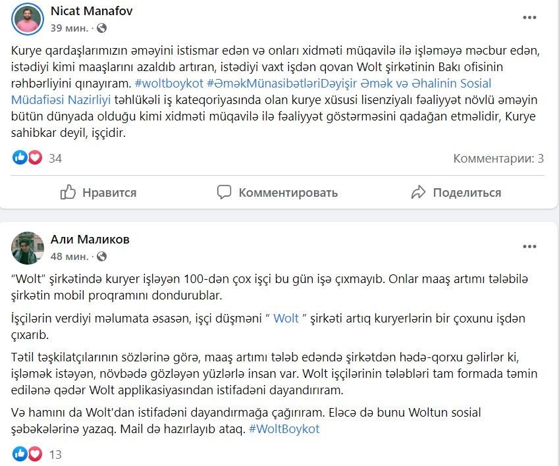
Task: Open the Nicat Manafov name link
Action: tap(92, 11)
